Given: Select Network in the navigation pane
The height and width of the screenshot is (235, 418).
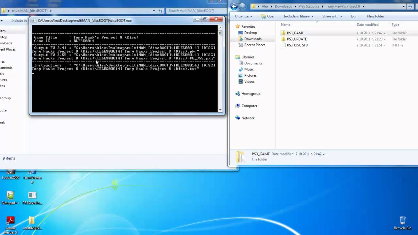Looking at the screenshot, I should (x=248, y=118).
